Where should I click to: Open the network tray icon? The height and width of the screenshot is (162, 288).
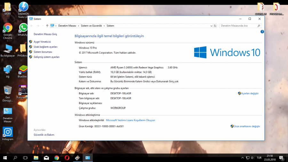pyautogui.click(x=248, y=158)
